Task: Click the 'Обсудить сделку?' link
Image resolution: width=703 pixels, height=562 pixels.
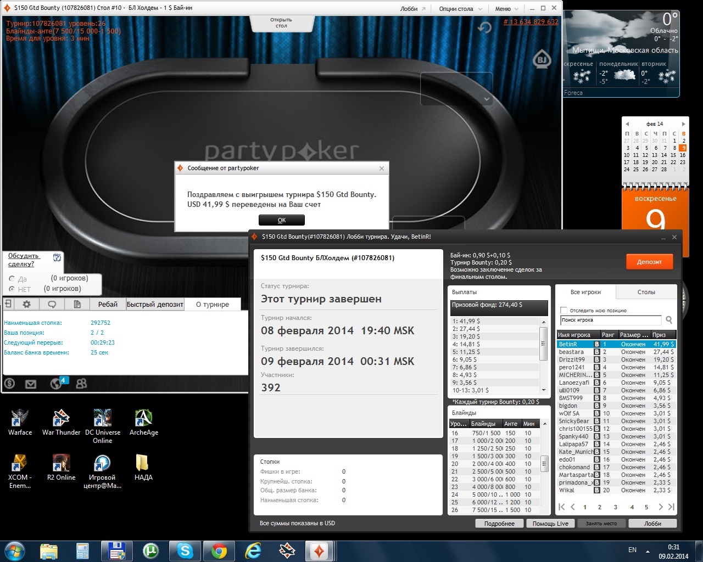Action: click(24, 260)
